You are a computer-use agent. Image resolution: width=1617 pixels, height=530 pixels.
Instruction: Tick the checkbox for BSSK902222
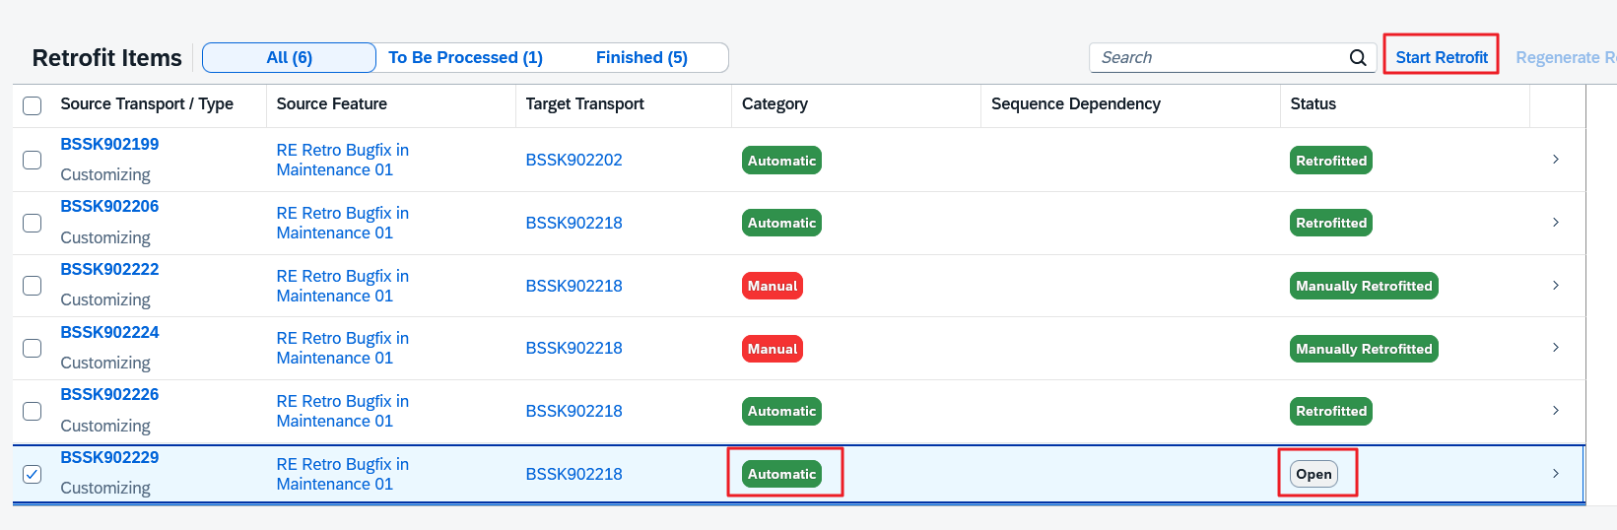coord(33,286)
